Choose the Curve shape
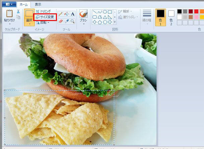This screenshot has width=204, height=149. (x=100, y=12)
